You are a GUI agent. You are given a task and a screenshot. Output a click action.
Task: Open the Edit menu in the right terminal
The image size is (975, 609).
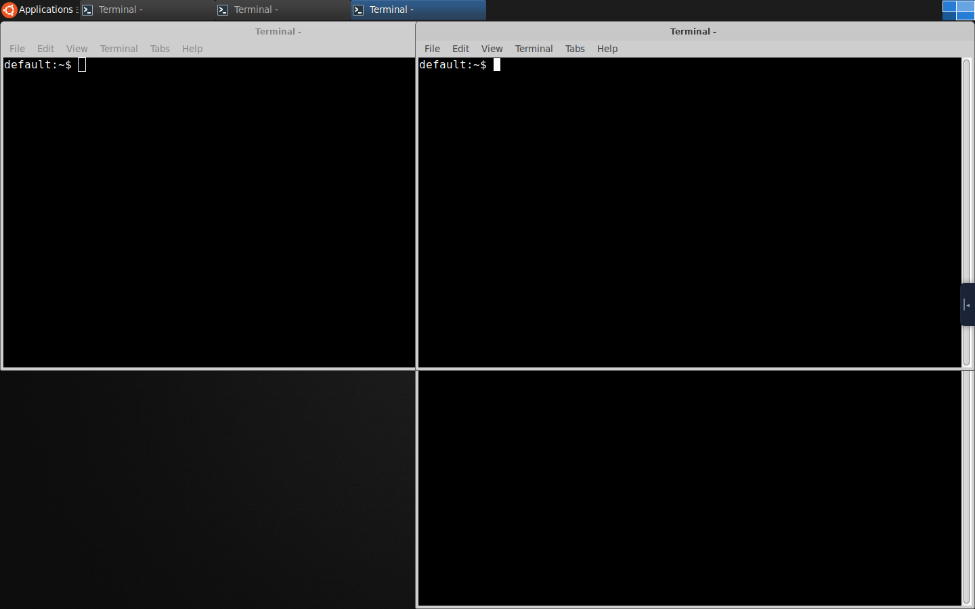pos(460,49)
